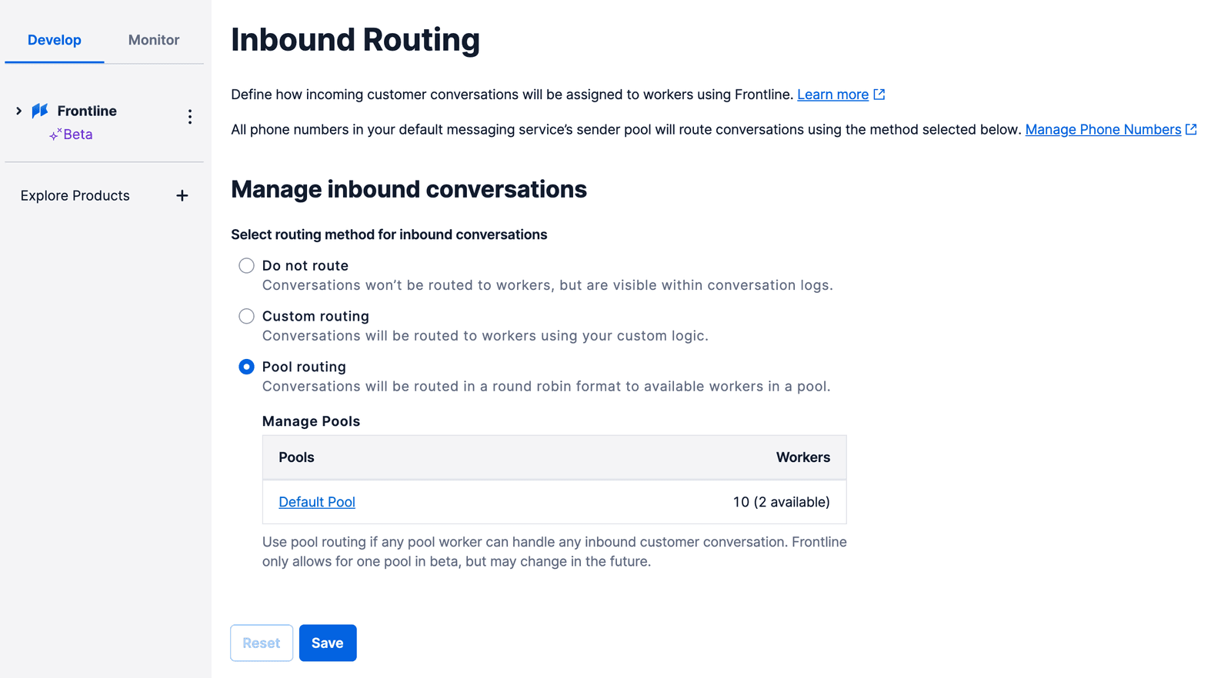Image resolution: width=1231 pixels, height=678 pixels.
Task: Expand the Frontline product chevron
Action: 18,111
